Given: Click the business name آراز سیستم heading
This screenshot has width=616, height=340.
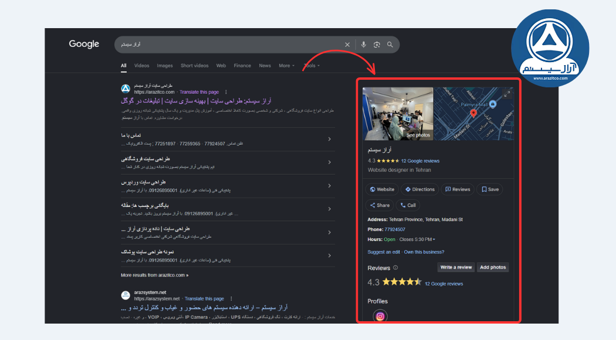Looking at the screenshot, I should point(379,150).
